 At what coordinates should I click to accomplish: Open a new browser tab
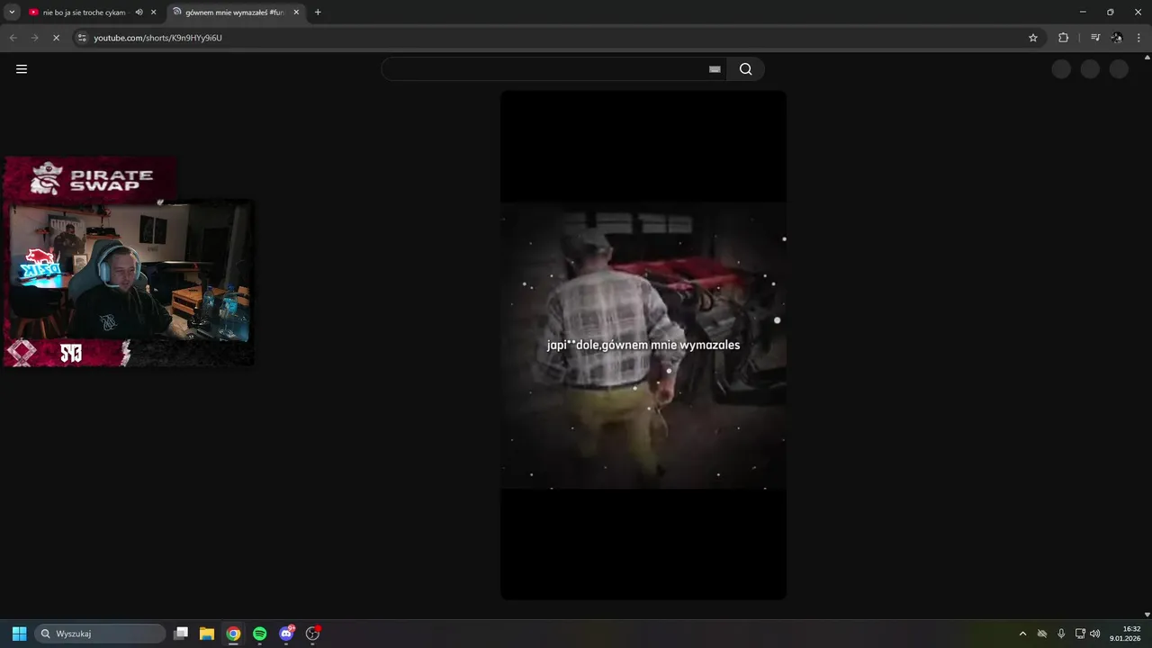(x=318, y=13)
